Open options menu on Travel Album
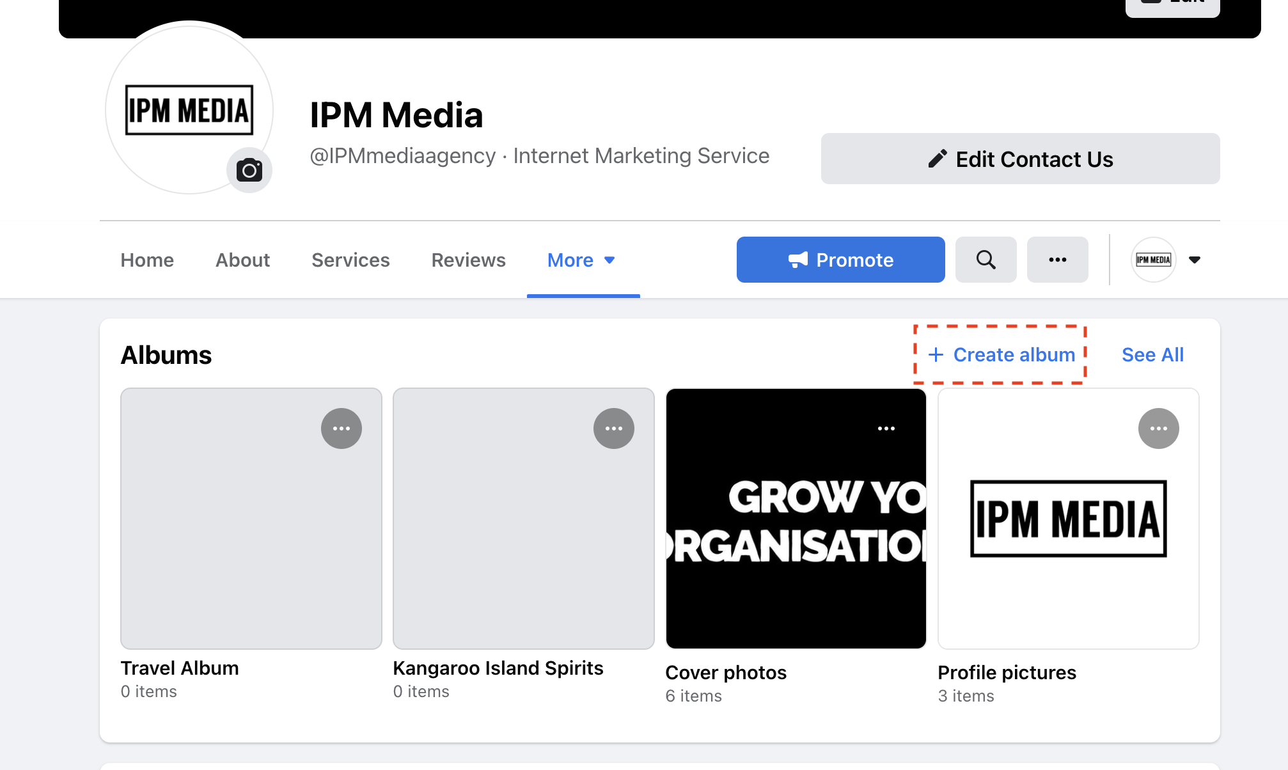Viewport: 1288px width, 770px height. tap(341, 428)
